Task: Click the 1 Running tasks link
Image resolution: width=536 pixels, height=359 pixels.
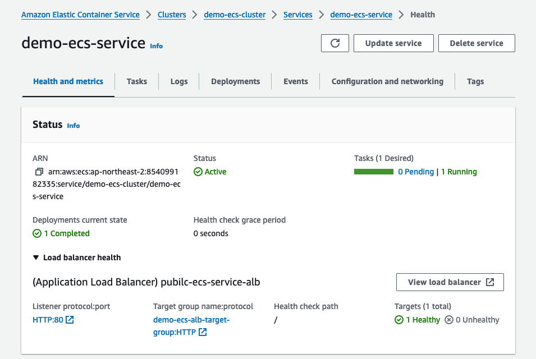Action: click(459, 172)
